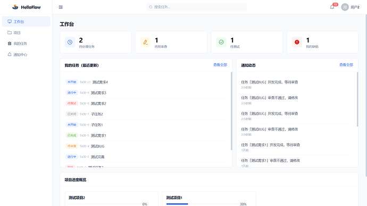
Task: Click the task list vertical scrollbar
Action: (231, 111)
